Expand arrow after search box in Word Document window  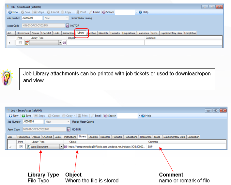pyautogui.click(x=139, y=116)
